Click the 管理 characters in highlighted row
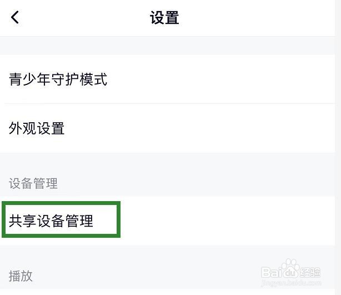 pyautogui.click(x=79, y=221)
